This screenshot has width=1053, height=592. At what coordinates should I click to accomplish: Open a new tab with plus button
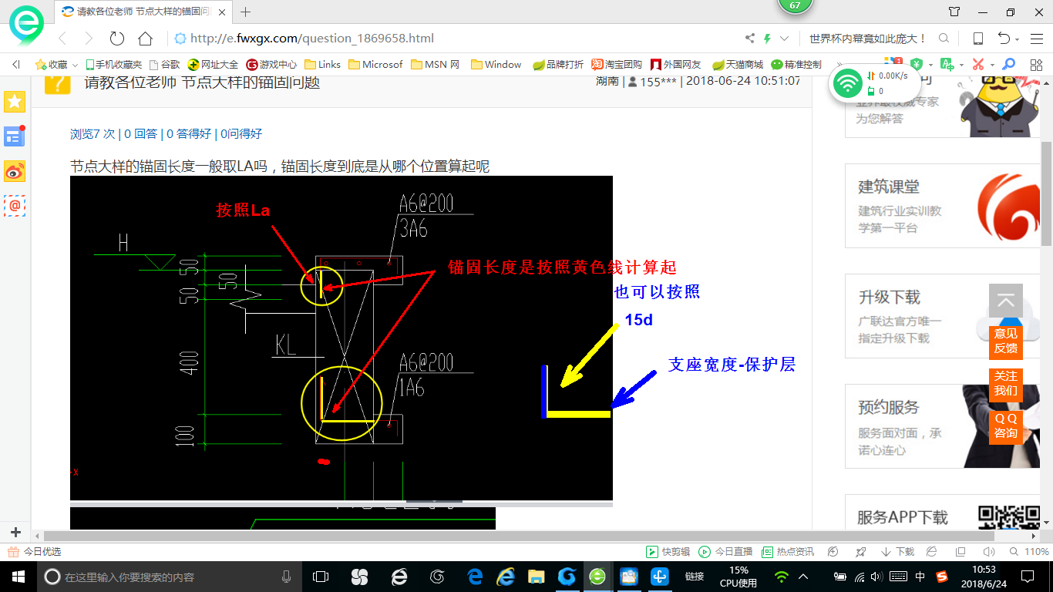(x=246, y=12)
